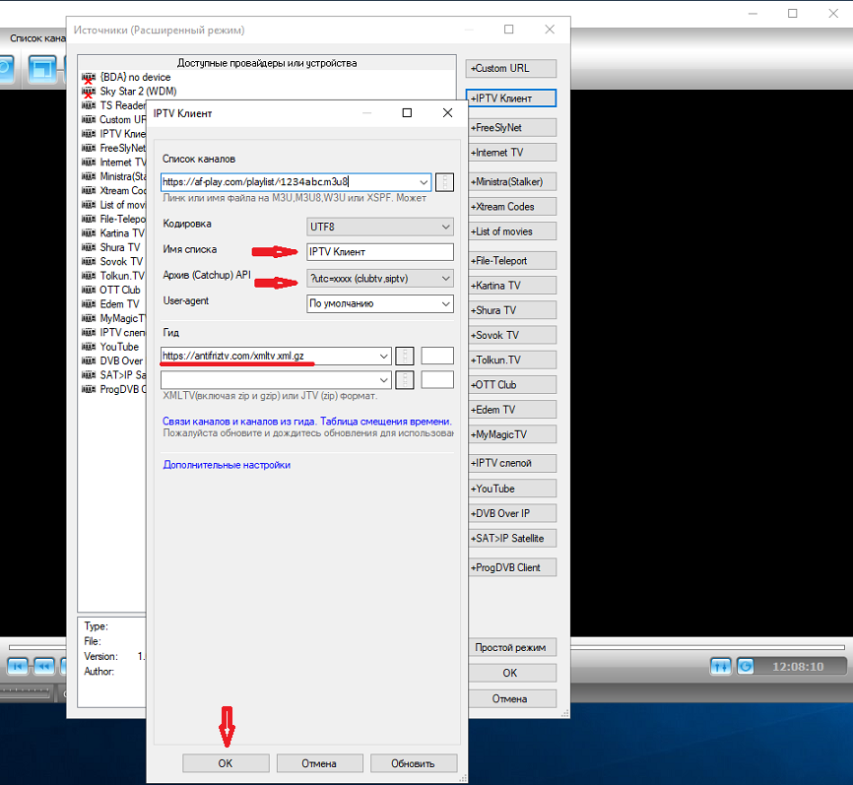Add the +Xtream Codes source
This screenshot has height=785, width=853.
tap(510, 207)
